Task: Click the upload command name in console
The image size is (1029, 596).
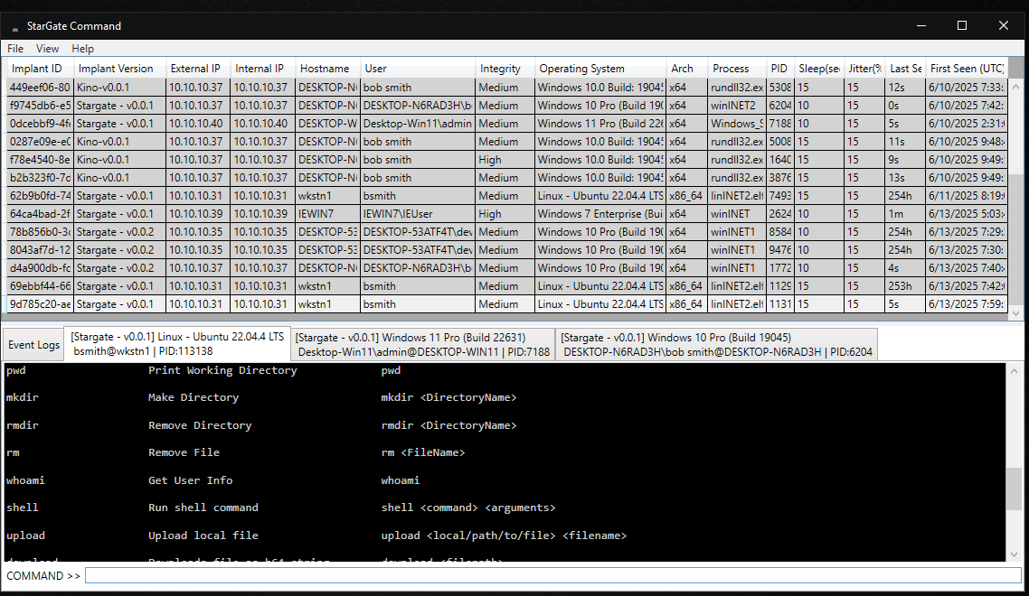Action: click(25, 535)
